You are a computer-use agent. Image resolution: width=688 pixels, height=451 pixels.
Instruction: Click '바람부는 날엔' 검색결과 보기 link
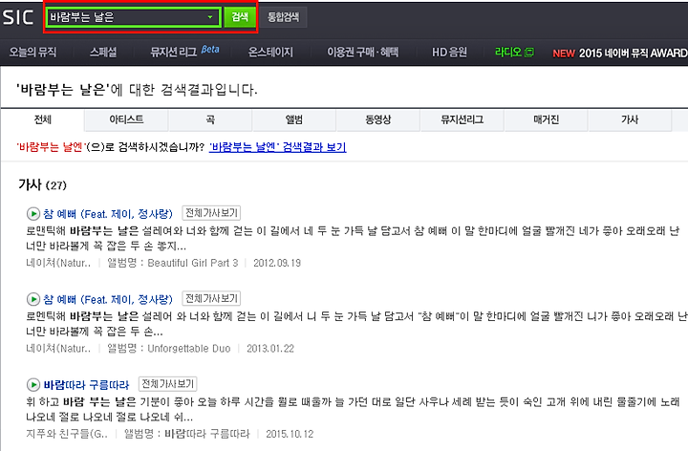click(x=278, y=147)
